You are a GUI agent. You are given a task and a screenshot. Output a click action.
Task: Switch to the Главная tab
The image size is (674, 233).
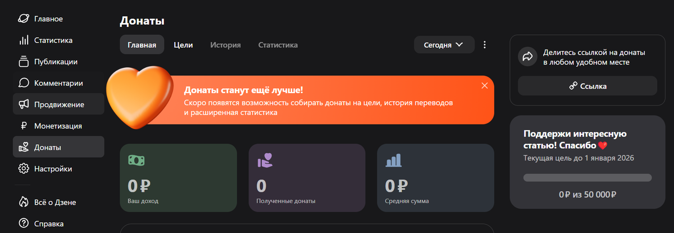(x=142, y=45)
